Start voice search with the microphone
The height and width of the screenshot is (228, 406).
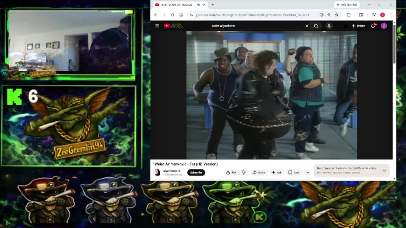[x=329, y=26]
